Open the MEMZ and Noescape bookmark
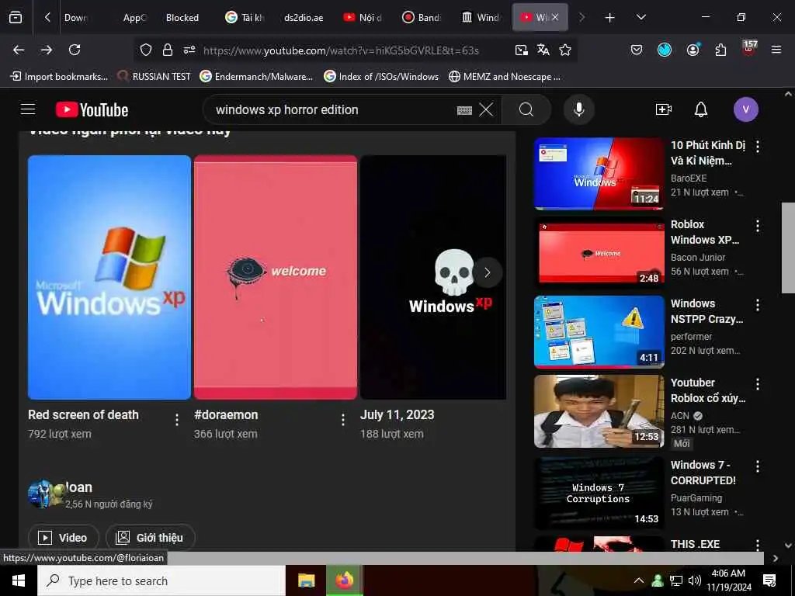The image size is (795, 596). [x=505, y=77]
